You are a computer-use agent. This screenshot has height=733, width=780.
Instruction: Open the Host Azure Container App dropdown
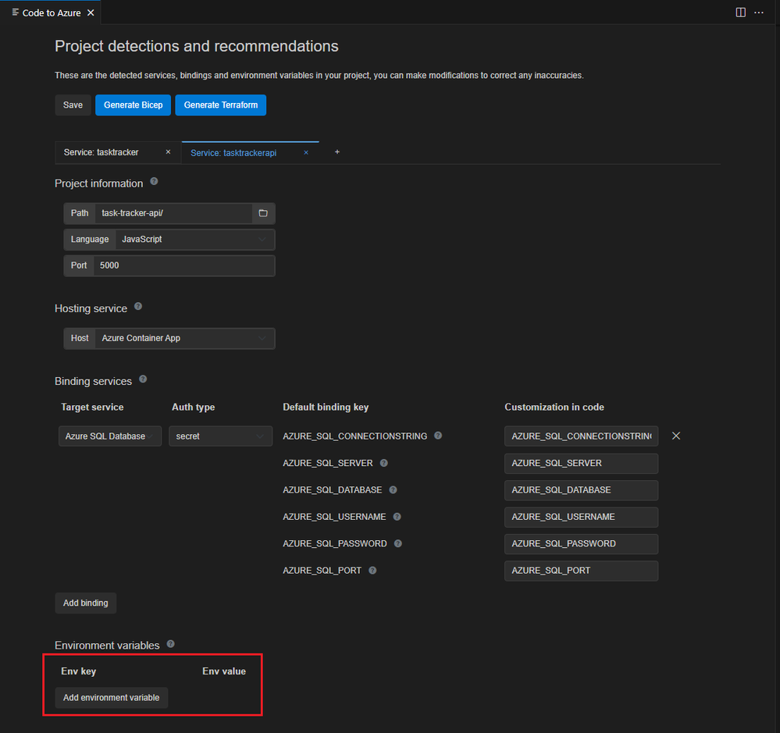(184, 338)
